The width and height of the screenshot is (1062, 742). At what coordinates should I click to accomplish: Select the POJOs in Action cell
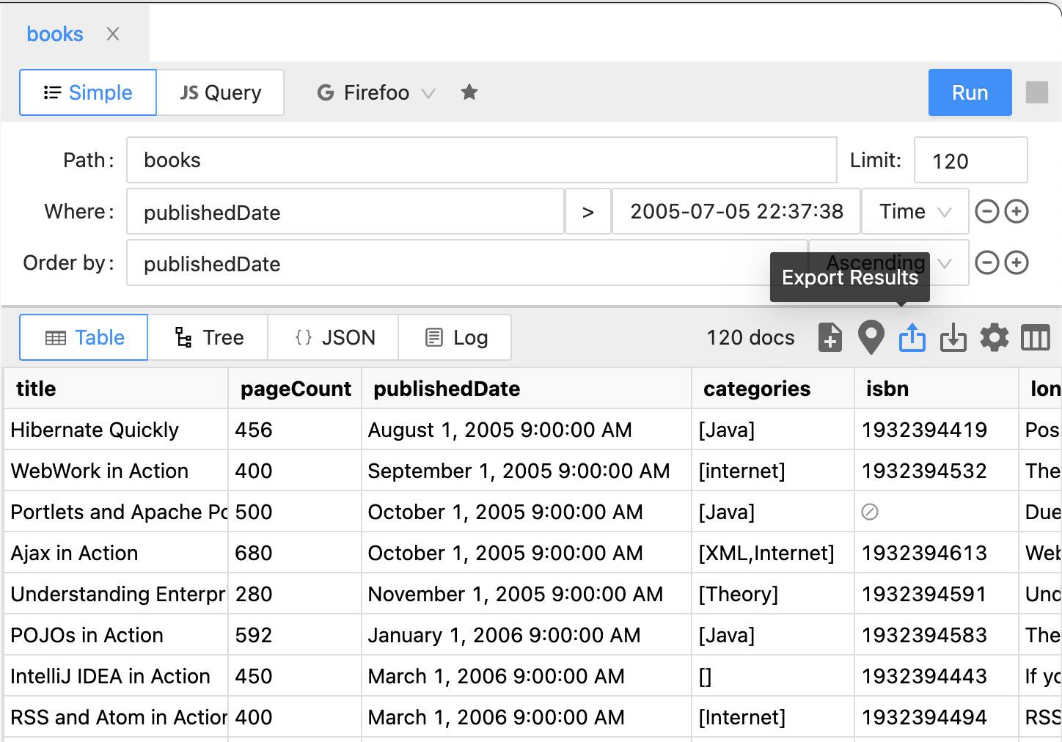coord(117,635)
